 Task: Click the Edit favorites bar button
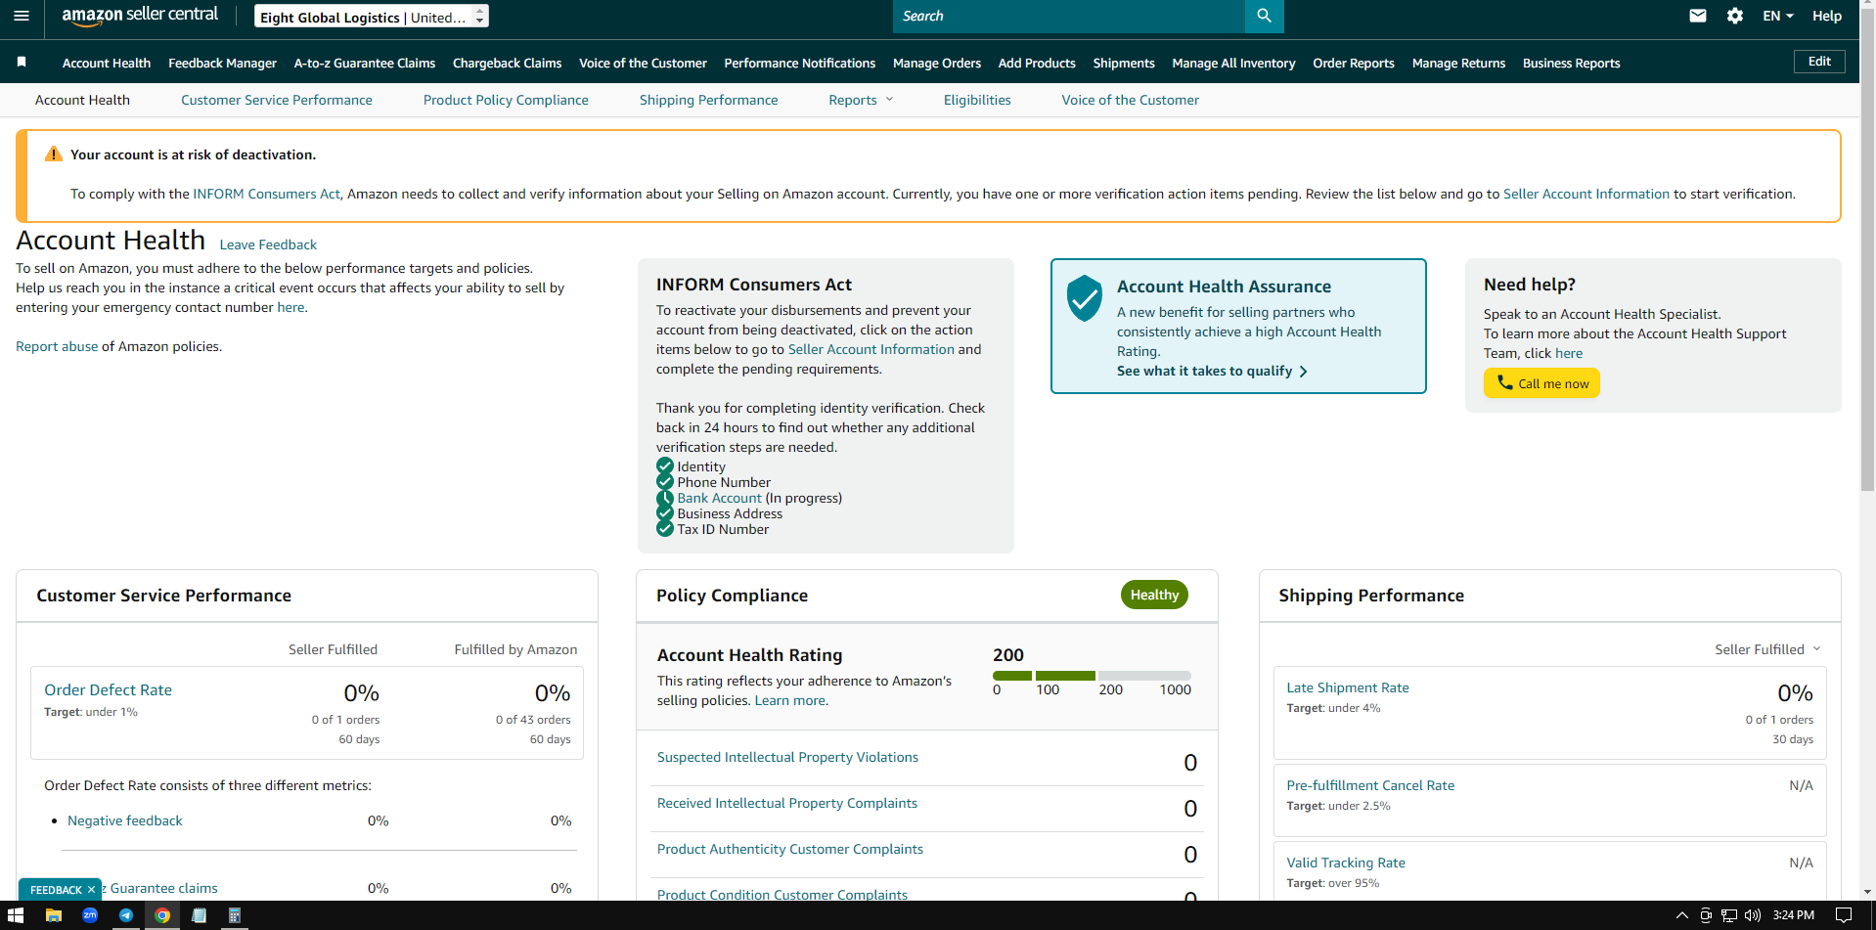(x=1819, y=61)
